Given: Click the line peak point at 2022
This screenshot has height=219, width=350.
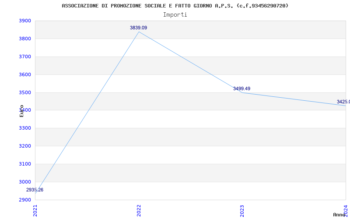Looking at the screenshot, I should tap(139, 32).
